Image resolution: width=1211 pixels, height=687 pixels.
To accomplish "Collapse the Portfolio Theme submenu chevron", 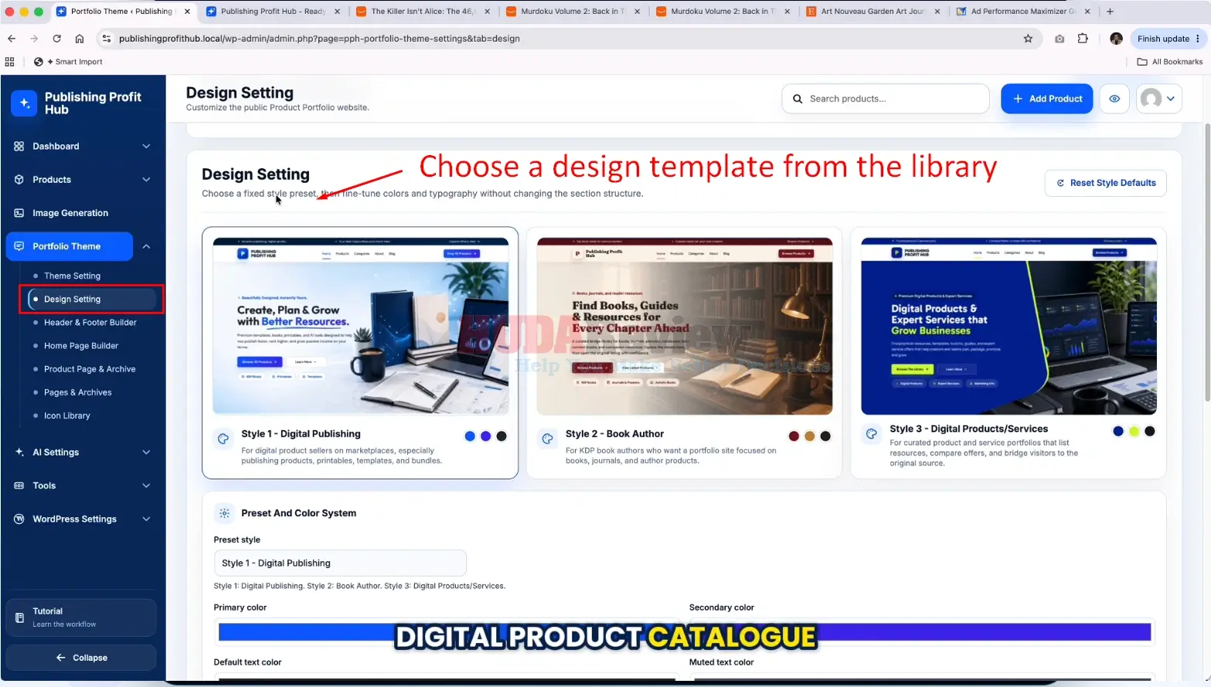I will tap(146, 246).
